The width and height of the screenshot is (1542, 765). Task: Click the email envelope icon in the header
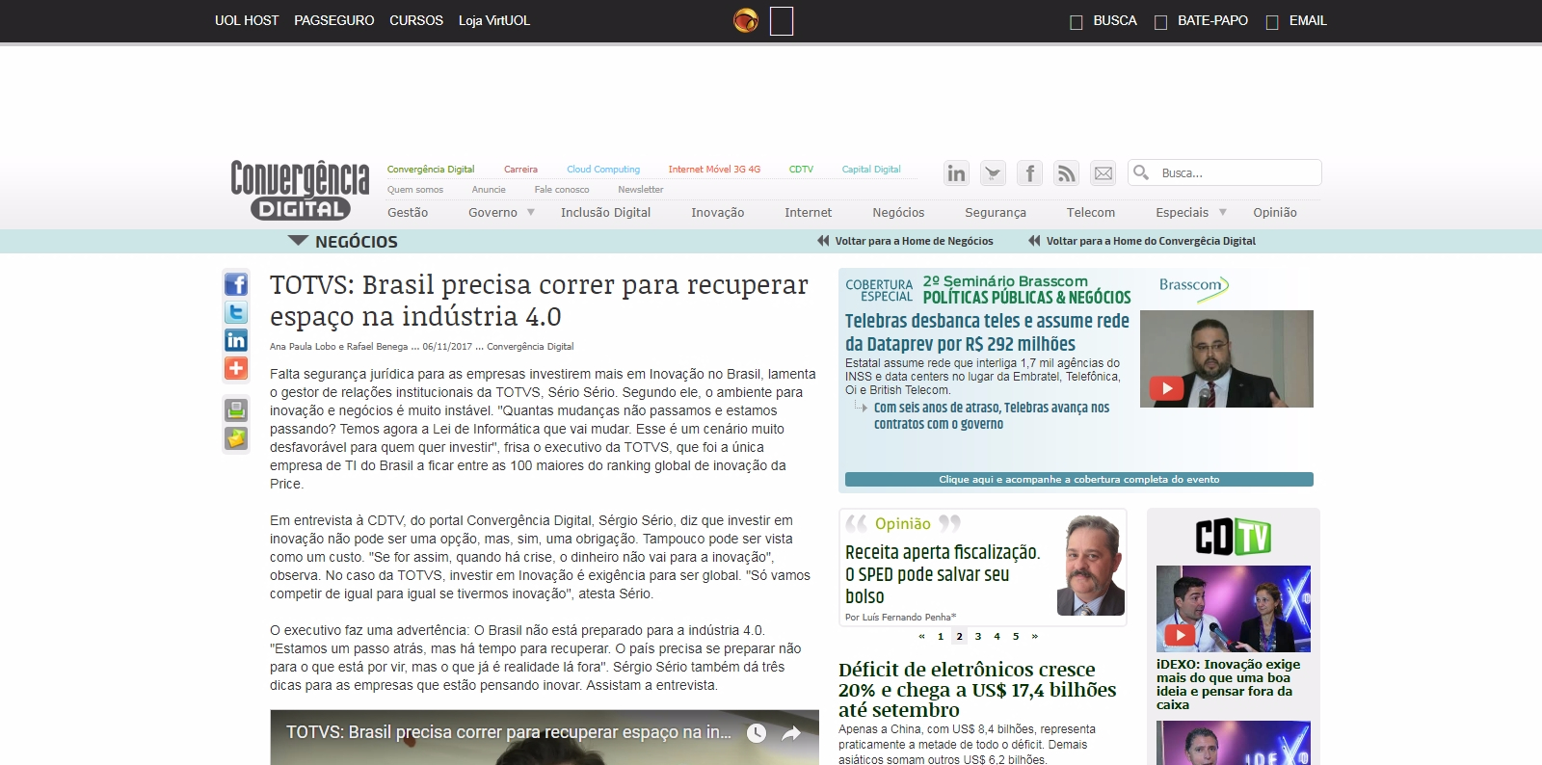(x=1103, y=173)
